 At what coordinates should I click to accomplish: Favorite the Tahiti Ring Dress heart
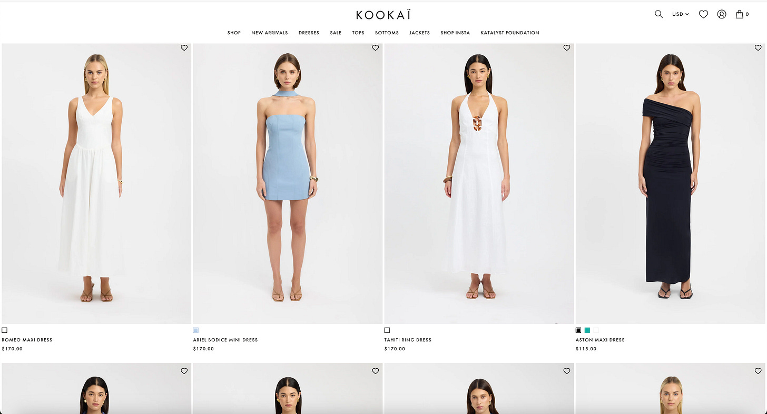click(566, 47)
